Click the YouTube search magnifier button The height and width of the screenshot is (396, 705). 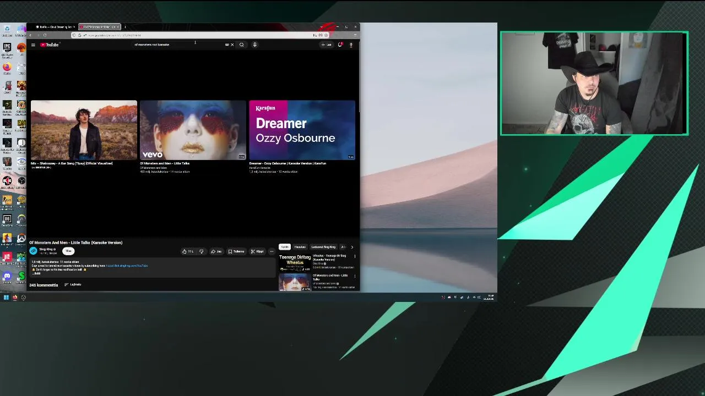241,45
